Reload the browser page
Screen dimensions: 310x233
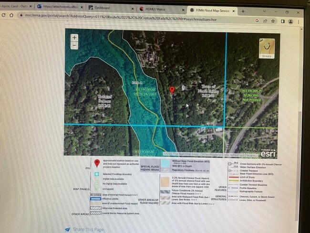pyautogui.click(x=3, y=15)
